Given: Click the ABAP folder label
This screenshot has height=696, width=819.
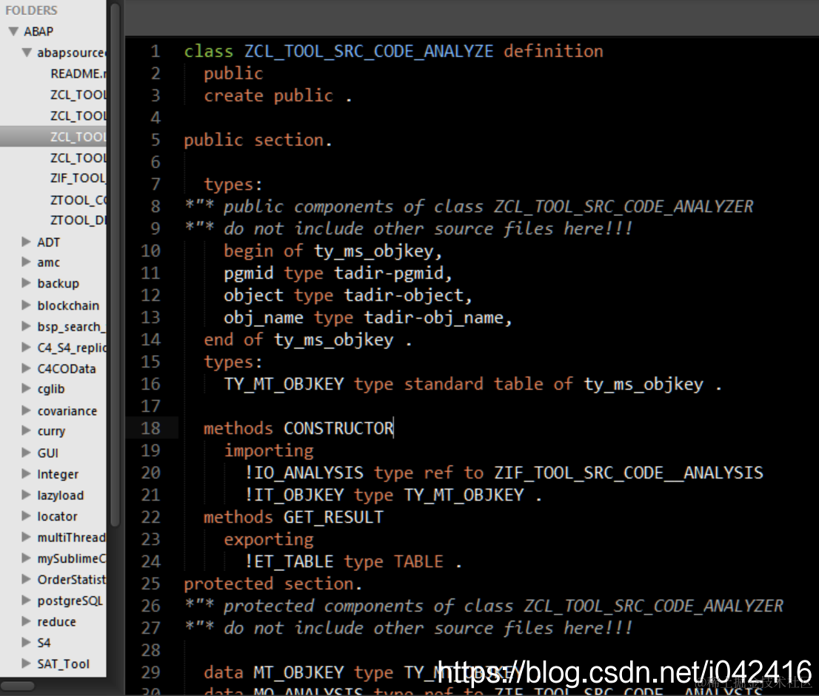Looking at the screenshot, I should [x=39, y=31].
